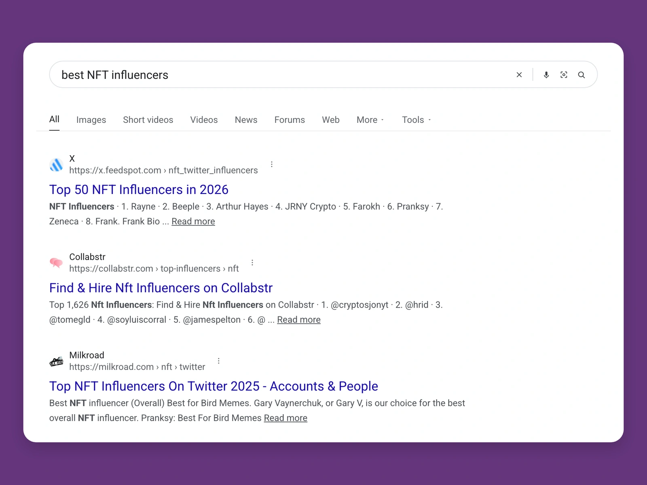Switch to the Images tab
The width and height of the screenshot is (647, 485).
[x=91, y=120]
